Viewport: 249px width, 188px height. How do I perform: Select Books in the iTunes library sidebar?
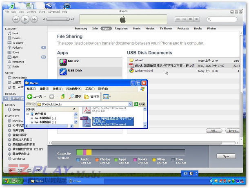point(16,52)
